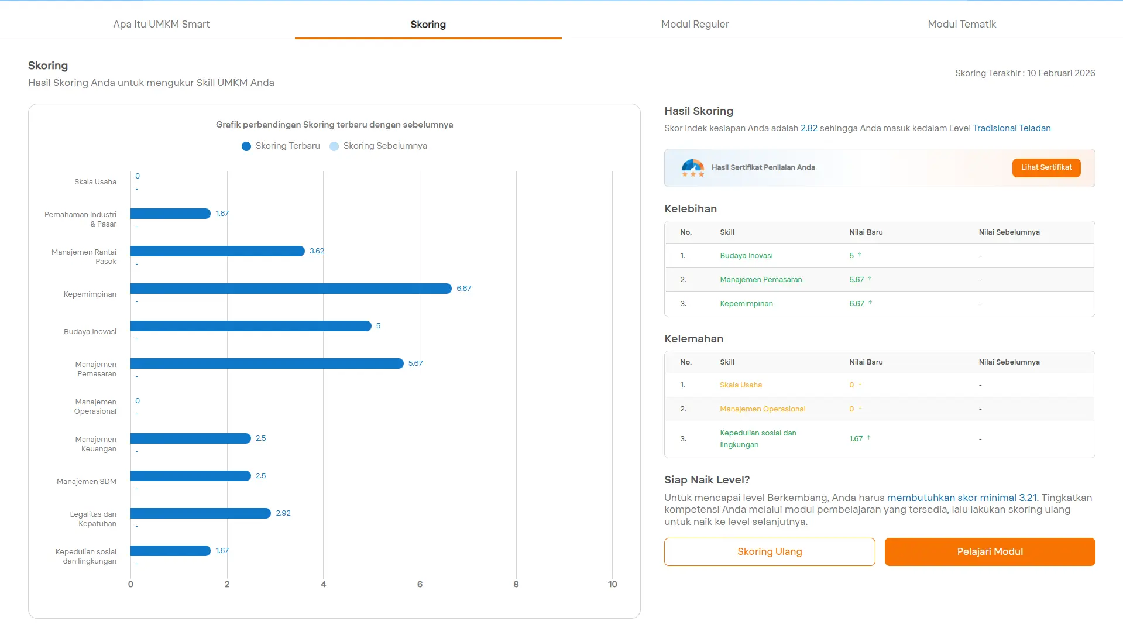Click the up arrow beside Budaya Inovasi score

coord(860,255)
